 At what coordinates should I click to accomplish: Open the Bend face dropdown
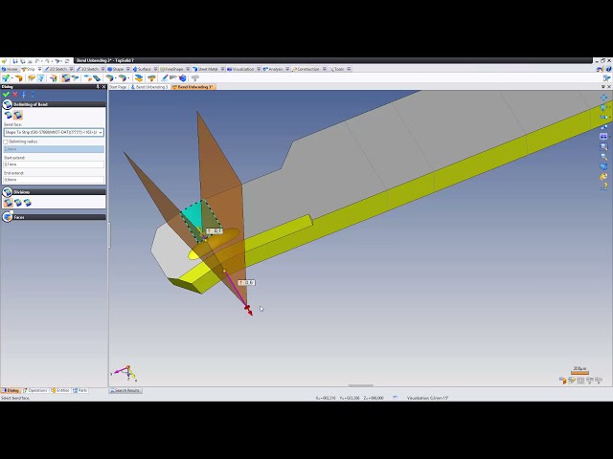click(x=101, y=132)
